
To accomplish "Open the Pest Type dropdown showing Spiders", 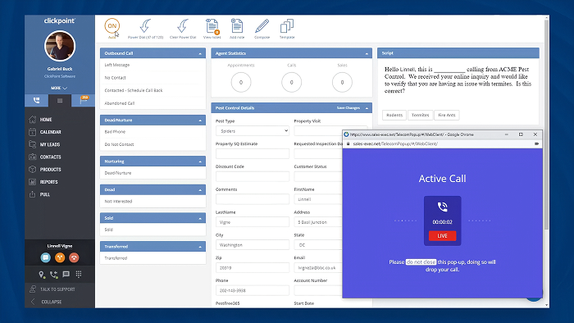I will point(253,131).
